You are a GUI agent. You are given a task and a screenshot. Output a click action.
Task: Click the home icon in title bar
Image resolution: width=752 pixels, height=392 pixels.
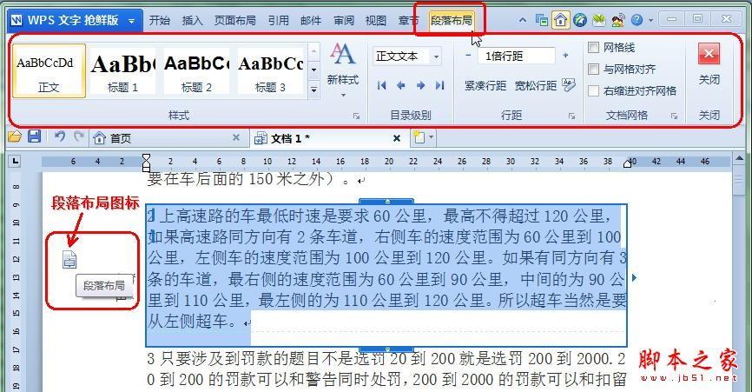click(x=560, y=20)
